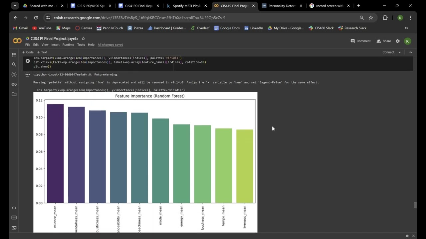The width and height of the screenshot is (426, 239).
Task: Open the Gmail bookmark
Action: tap(20, 28)
